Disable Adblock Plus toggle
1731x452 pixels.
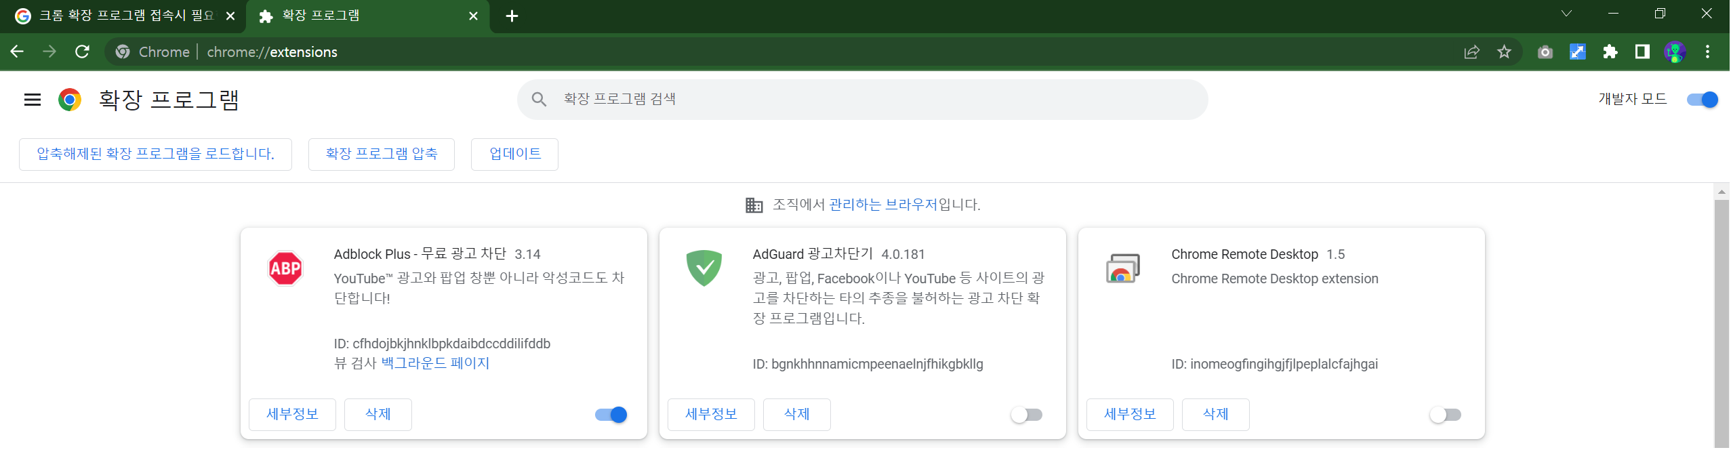click(611, 415)
